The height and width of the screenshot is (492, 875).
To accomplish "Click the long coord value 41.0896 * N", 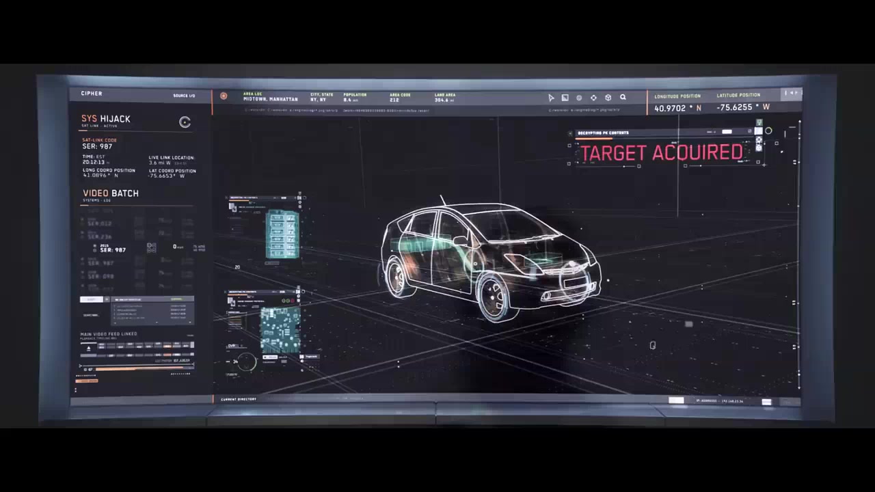I will (100, 176).
